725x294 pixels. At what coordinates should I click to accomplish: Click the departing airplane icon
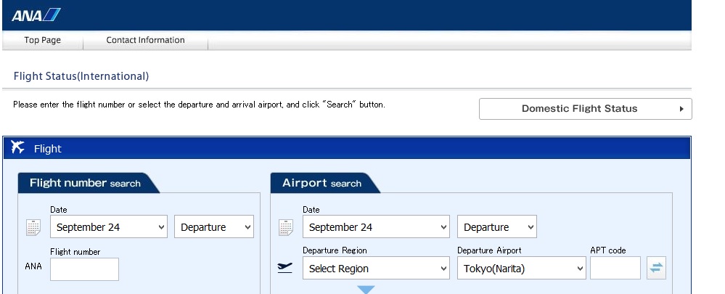tap(286, 268)
